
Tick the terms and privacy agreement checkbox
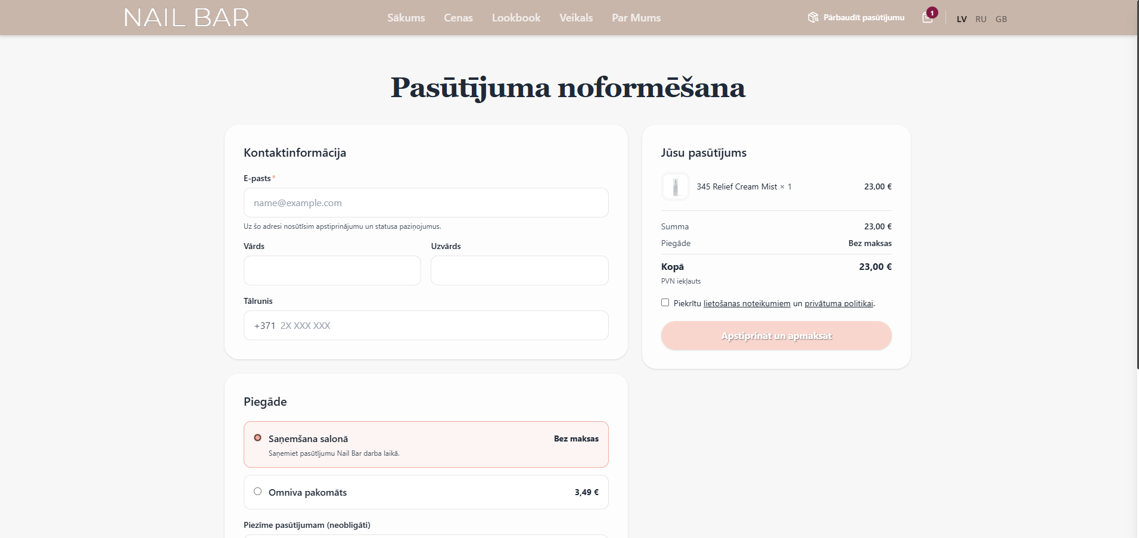[665, 303]
